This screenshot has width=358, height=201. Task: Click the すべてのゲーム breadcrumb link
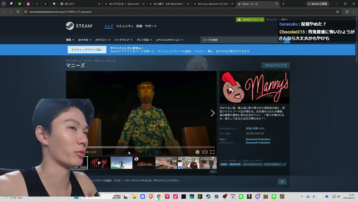(x=74, y=61)
